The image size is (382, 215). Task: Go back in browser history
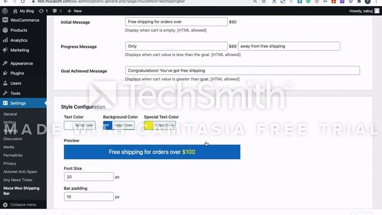pos(5,1)
